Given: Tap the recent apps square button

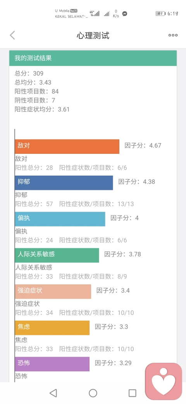Looking at the screenshot, I should (132, 393).
